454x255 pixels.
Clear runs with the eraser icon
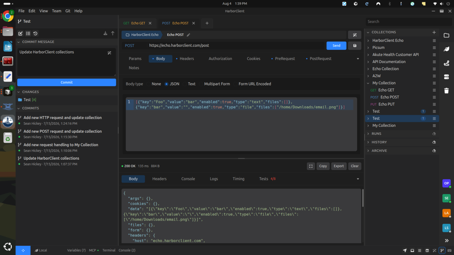pyautogui.click(x=434, y=134)
